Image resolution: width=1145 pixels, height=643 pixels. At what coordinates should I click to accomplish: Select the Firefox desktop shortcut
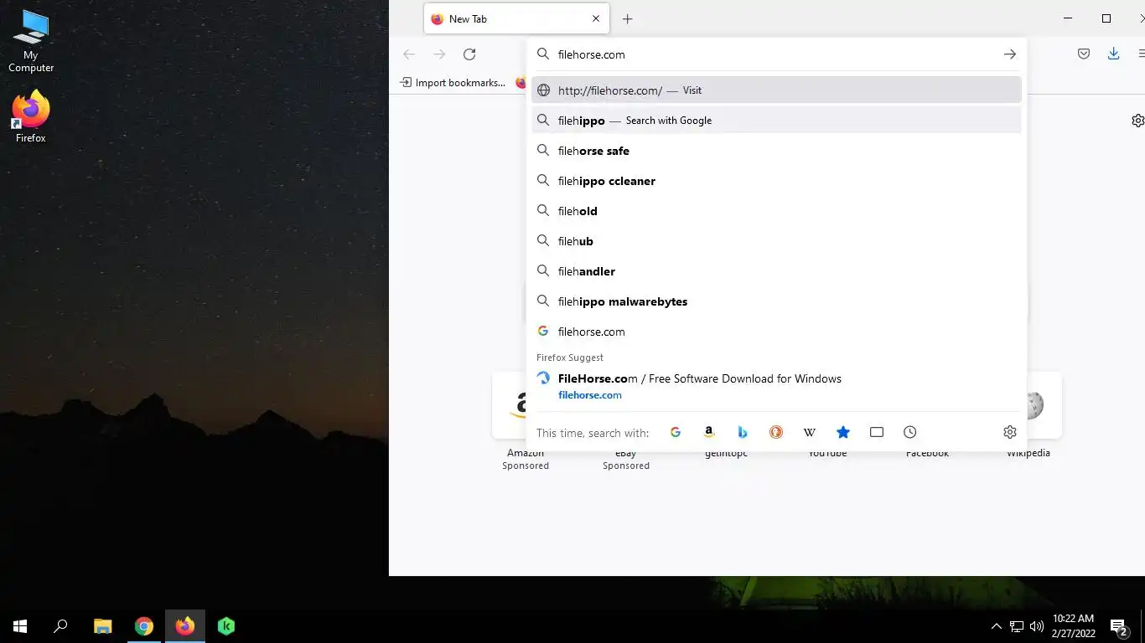click(x=31, y=116)
